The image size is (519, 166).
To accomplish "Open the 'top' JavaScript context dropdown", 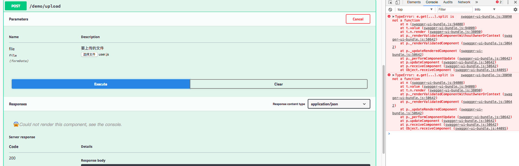I will [415, 10].
